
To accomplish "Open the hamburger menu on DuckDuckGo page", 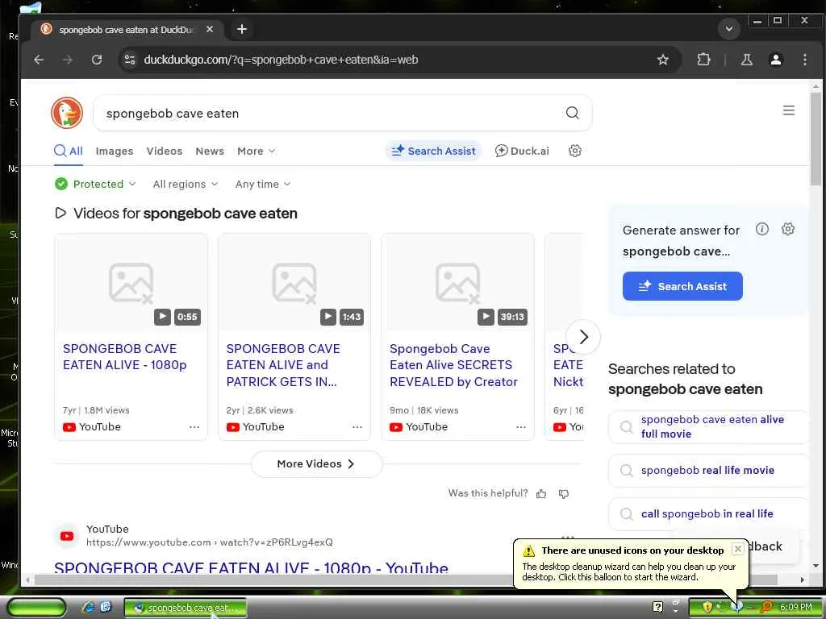I will tap(789, 110).
